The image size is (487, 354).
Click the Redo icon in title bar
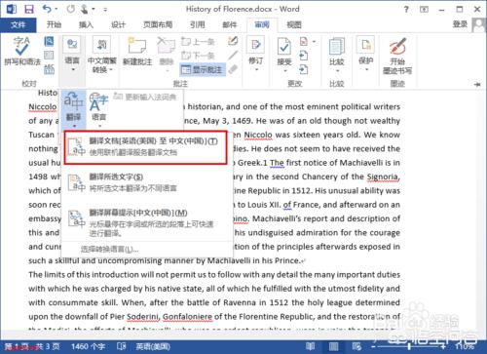coord(70,9)
